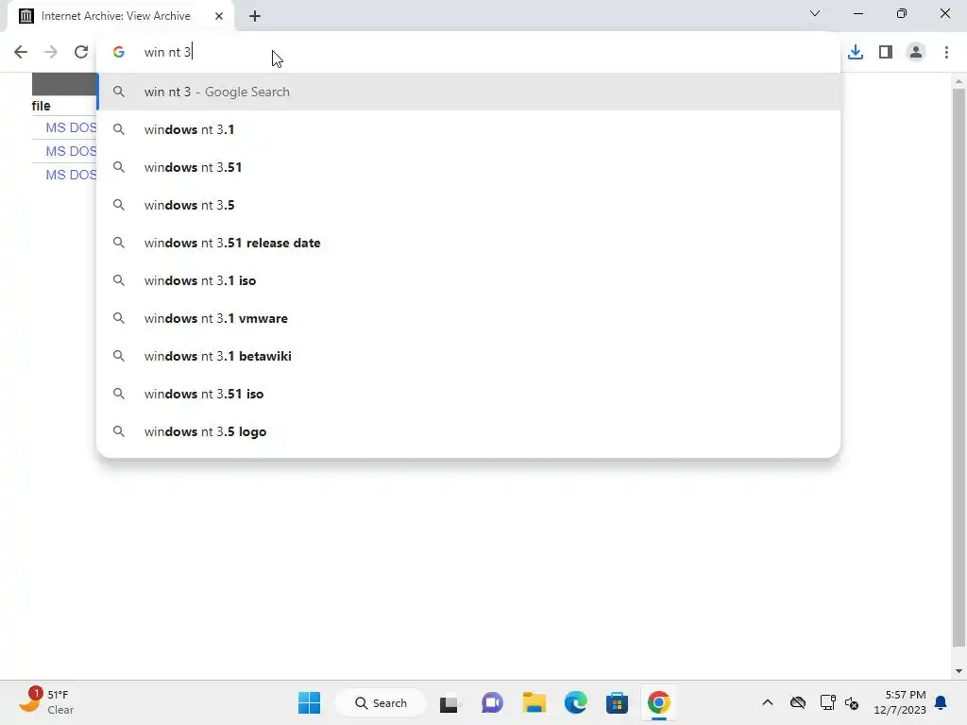The height and width of the screenshot is (725, 967).
Task: Open the tab search chevron
Action: click(x=815, y=13)
